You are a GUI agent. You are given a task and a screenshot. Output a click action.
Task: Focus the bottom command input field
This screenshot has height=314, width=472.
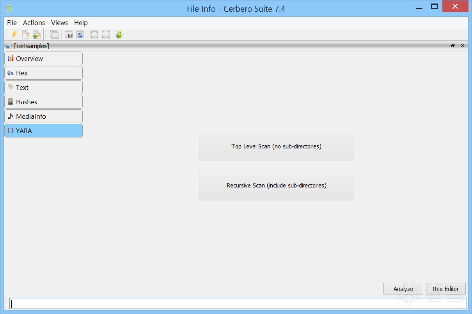238,303
